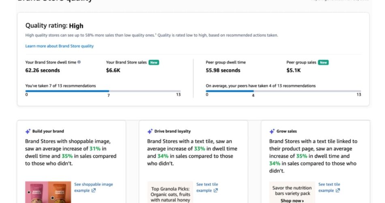Open the See shoppable image example link
Screen dimensions: 385x203
(93, 184)
